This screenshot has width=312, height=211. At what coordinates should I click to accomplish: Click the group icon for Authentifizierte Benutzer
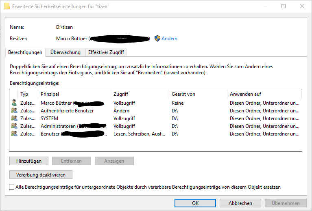[x=14, y=111]
